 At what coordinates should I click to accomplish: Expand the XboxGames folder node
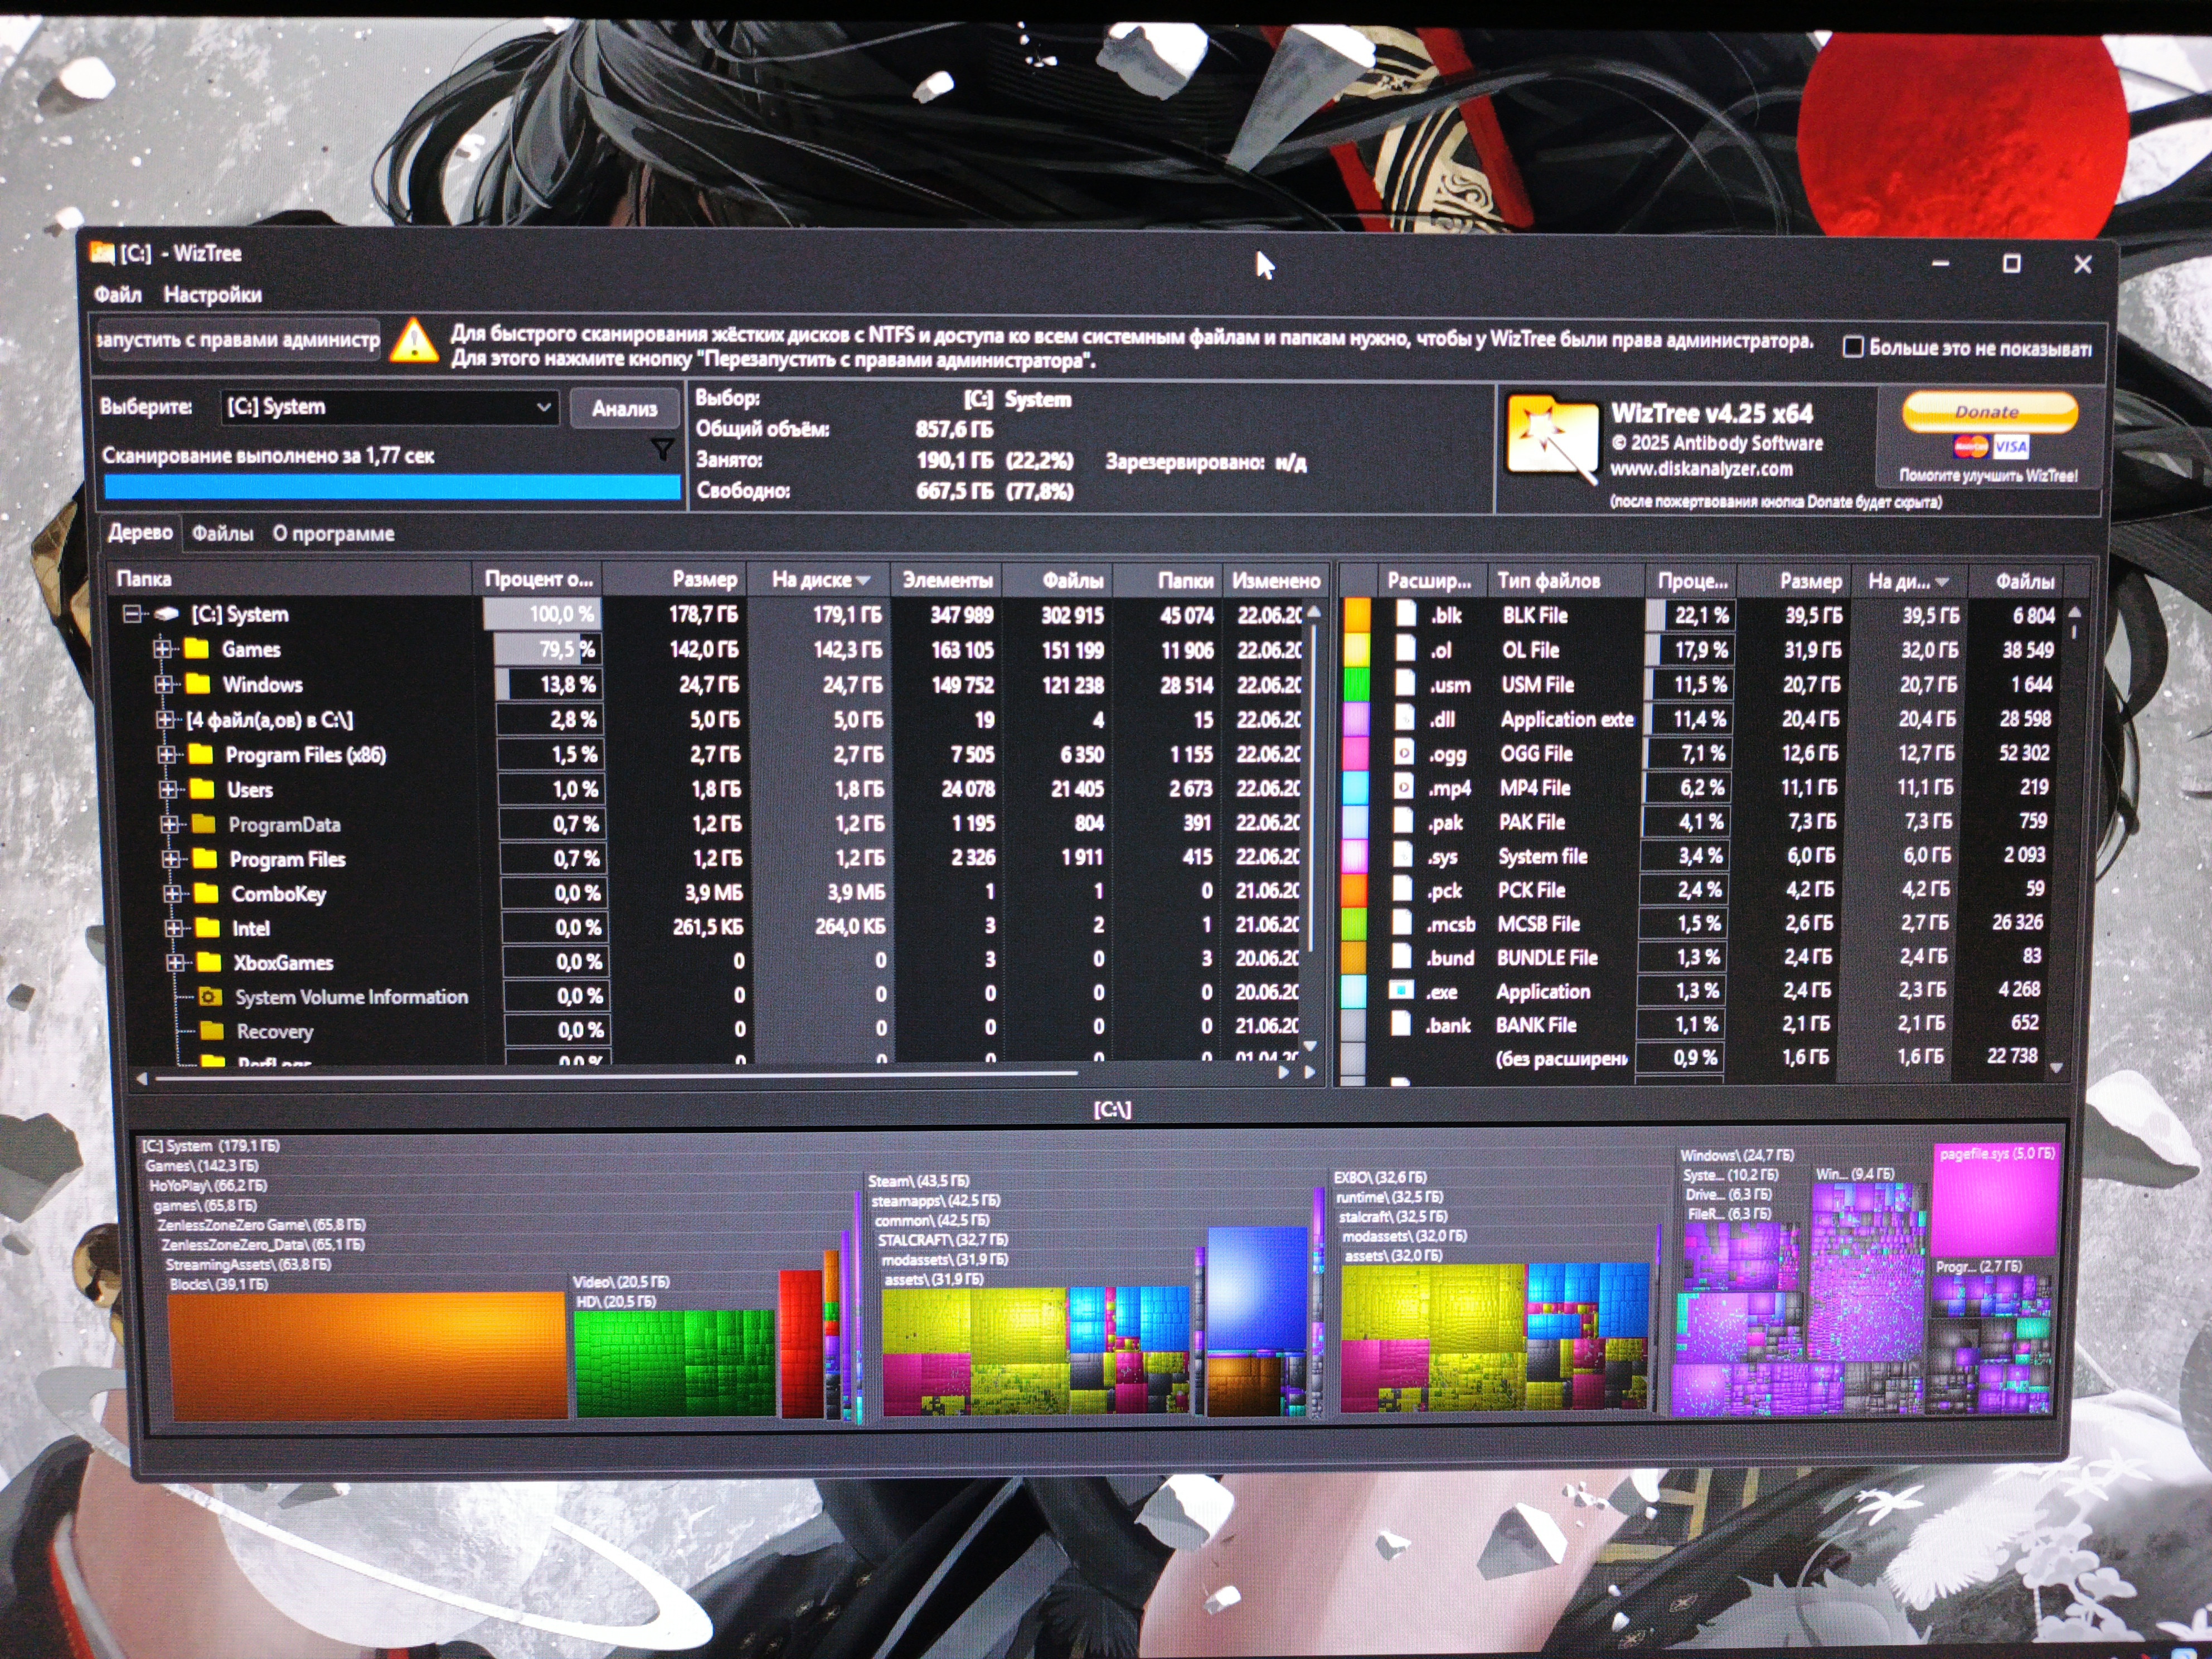(175, 962)
